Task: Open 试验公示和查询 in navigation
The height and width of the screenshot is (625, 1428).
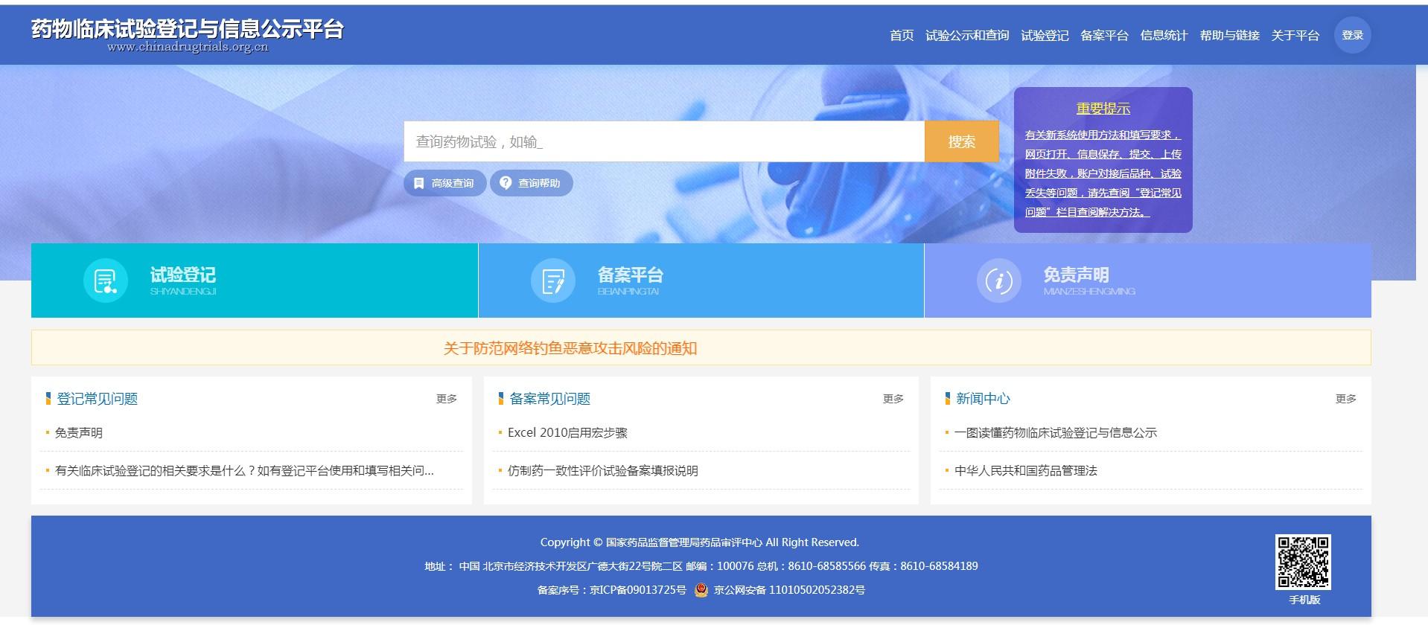Action: [967, 35]
